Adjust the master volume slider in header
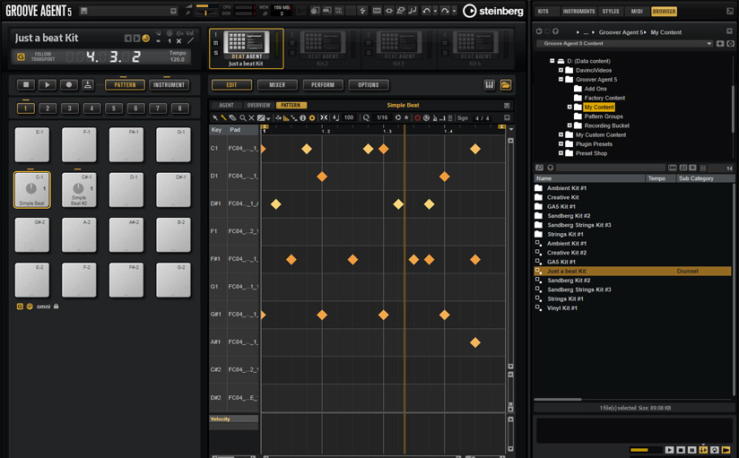This screenshot has height=458, width=739. coord(206,6)
